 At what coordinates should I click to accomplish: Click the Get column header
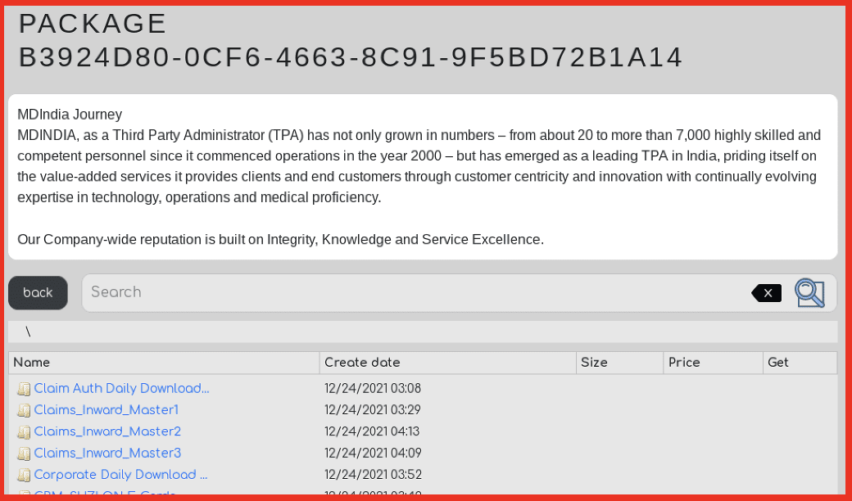tap(800, 363)
